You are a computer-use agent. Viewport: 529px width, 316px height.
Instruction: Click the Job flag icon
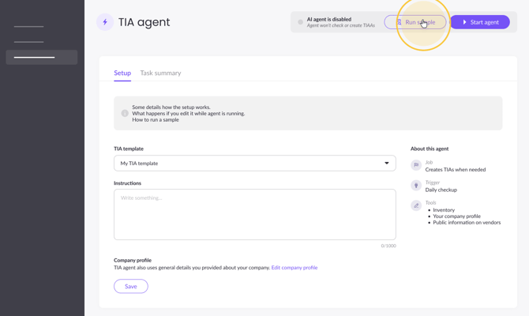[416, 165]
